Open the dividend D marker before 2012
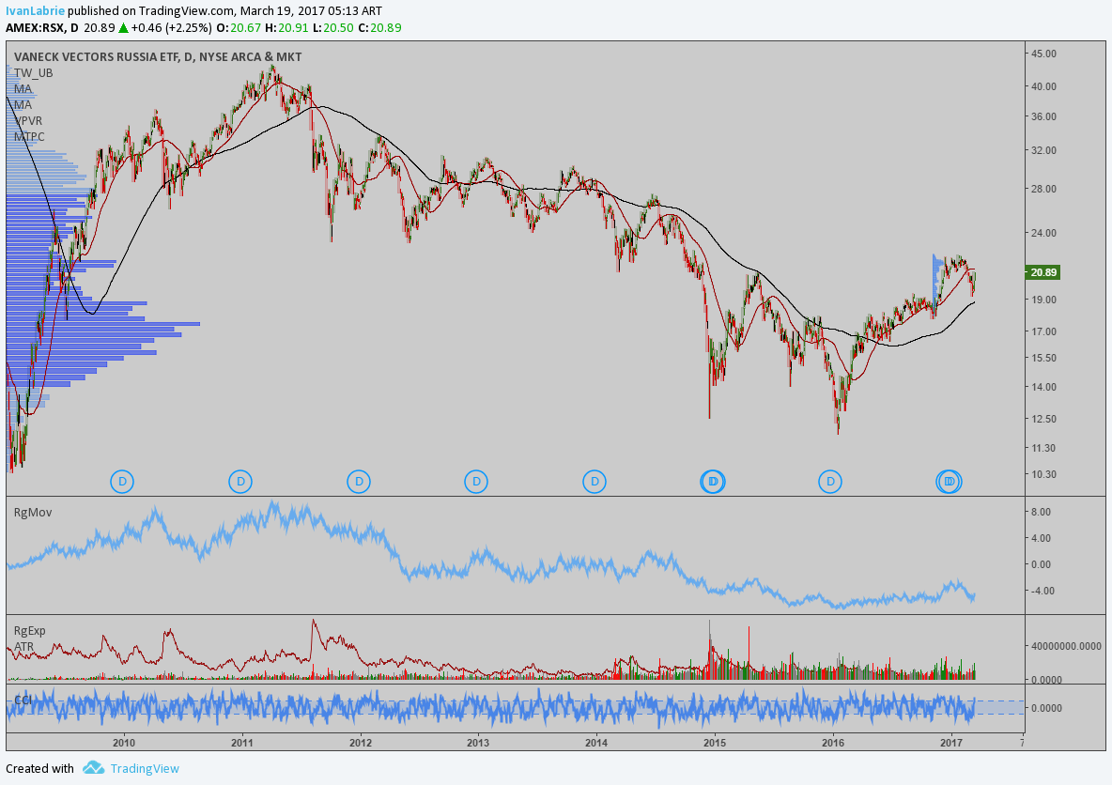 359,482
